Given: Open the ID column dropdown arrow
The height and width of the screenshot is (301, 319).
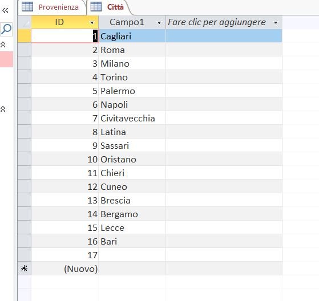Looking at the screenshot, I should 92,23.
